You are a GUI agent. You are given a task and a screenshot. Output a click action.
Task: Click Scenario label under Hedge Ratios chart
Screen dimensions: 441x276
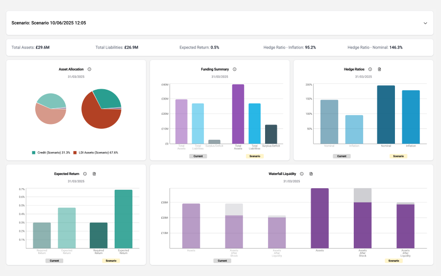click(x=398, y=156)
